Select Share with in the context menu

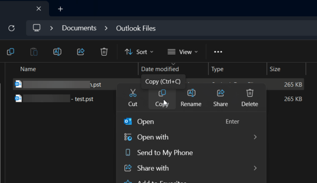click(191, 168)
